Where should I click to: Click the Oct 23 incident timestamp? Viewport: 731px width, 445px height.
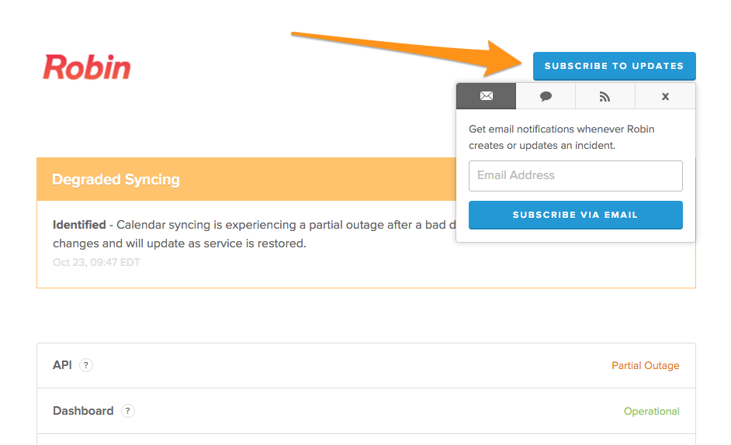click(x=96, y=262)
